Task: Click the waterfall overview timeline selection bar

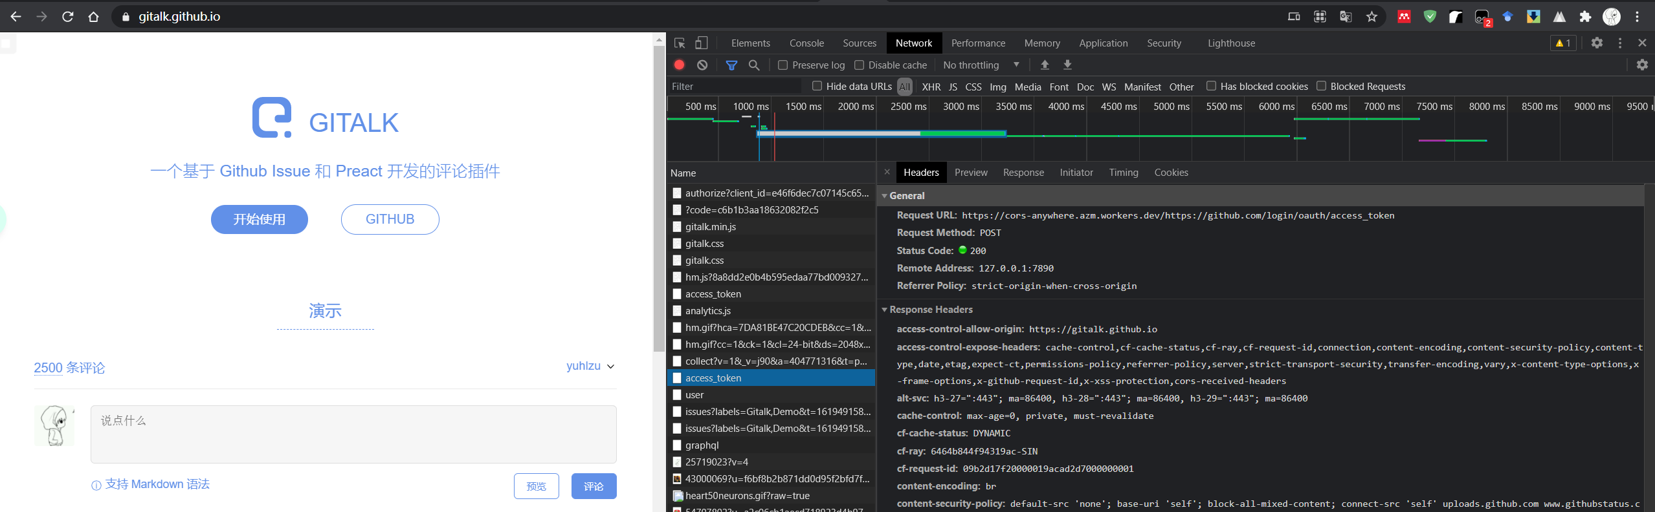Action: click(882, 134)
